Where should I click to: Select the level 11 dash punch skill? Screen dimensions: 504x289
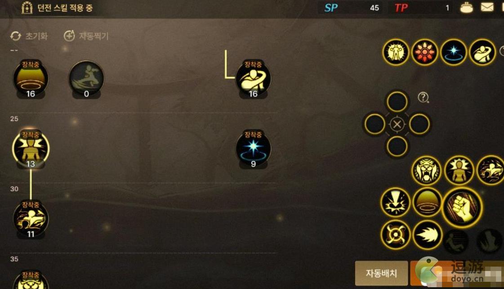click(31, 219)
